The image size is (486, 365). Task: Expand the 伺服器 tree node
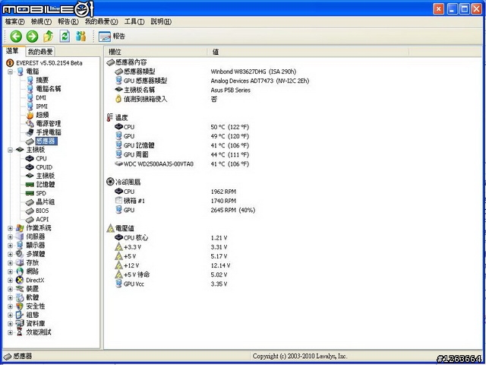point(10,236)
